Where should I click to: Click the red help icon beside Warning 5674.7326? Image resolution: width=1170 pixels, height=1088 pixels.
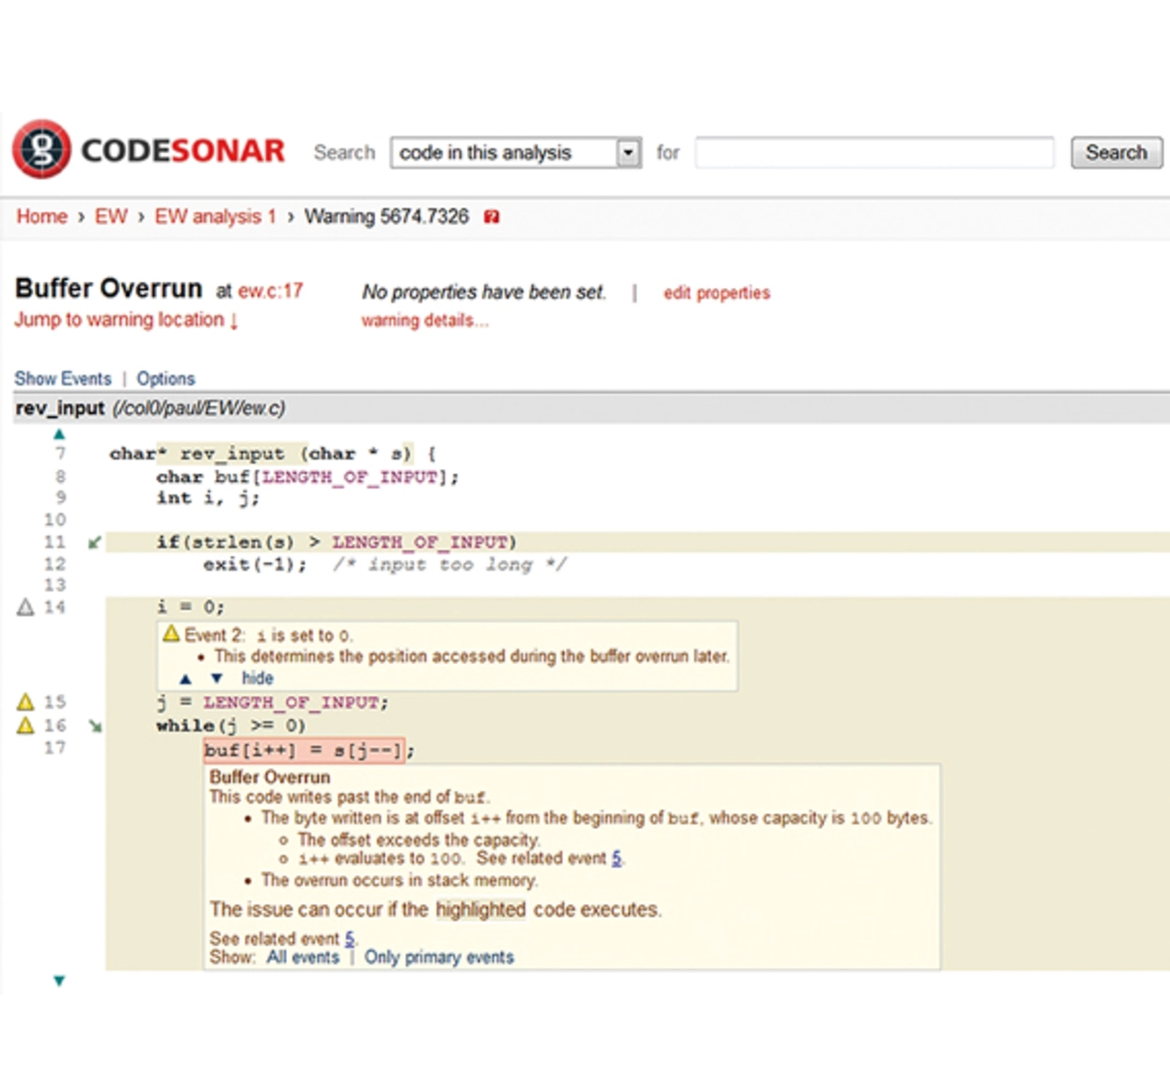tap(492, 217)
